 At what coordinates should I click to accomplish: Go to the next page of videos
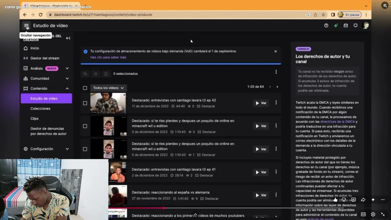277,87
